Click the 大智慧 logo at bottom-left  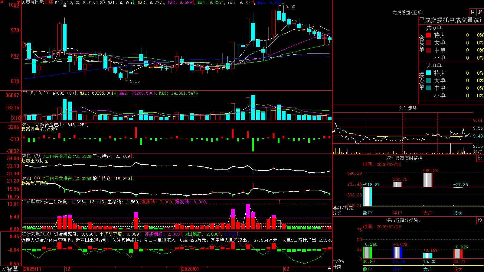9,269
